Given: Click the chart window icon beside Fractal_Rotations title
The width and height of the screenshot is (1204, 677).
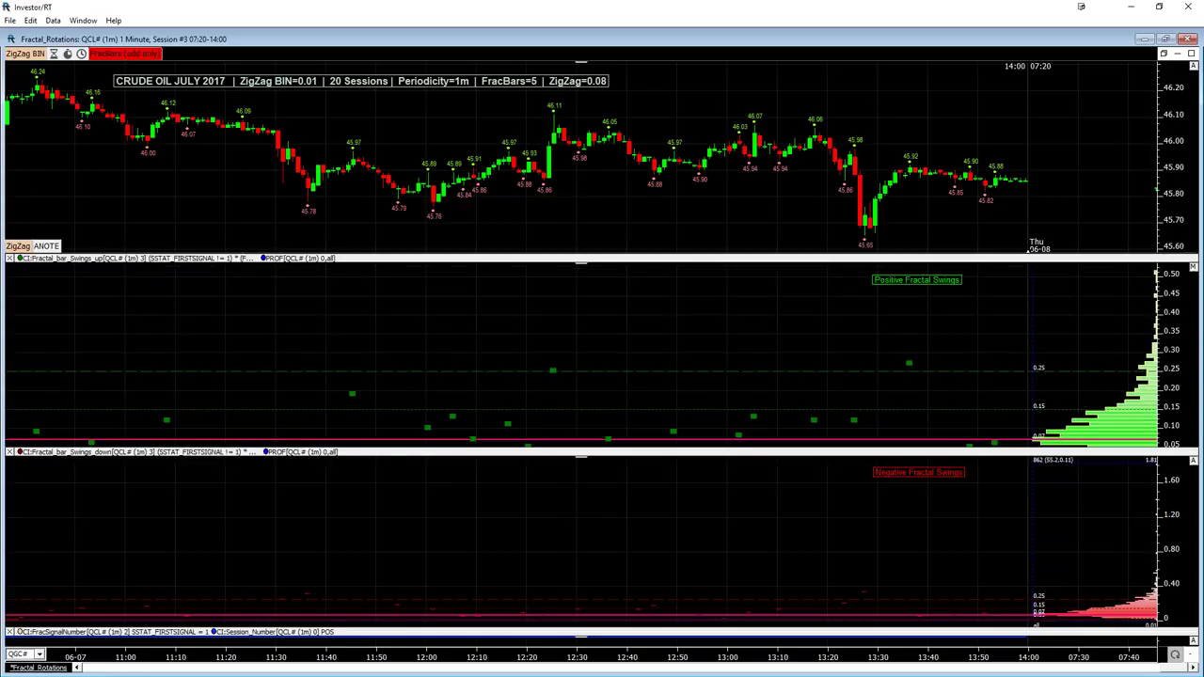Looking at the screenshot, I should pos(10,39).
